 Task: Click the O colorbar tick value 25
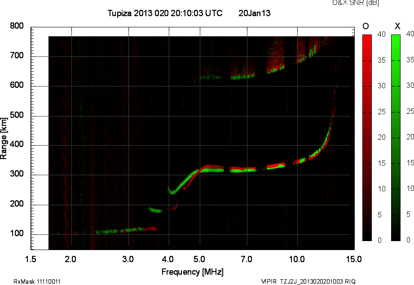(381, 112)
